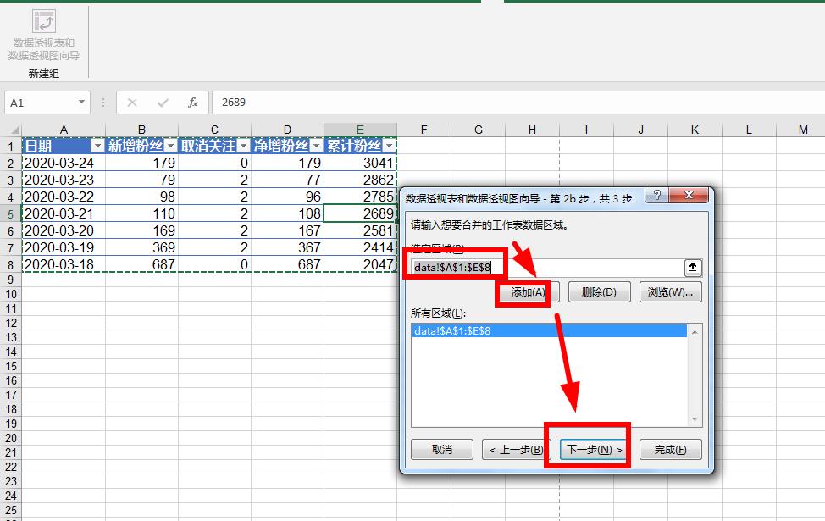
Task: Click the 删除(D) button
Action: pyautogui.click(x=593, y=292)
